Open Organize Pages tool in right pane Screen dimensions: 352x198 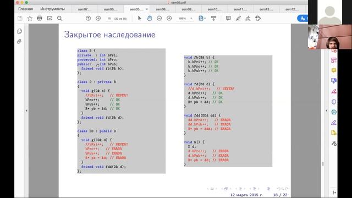[334, 60]
